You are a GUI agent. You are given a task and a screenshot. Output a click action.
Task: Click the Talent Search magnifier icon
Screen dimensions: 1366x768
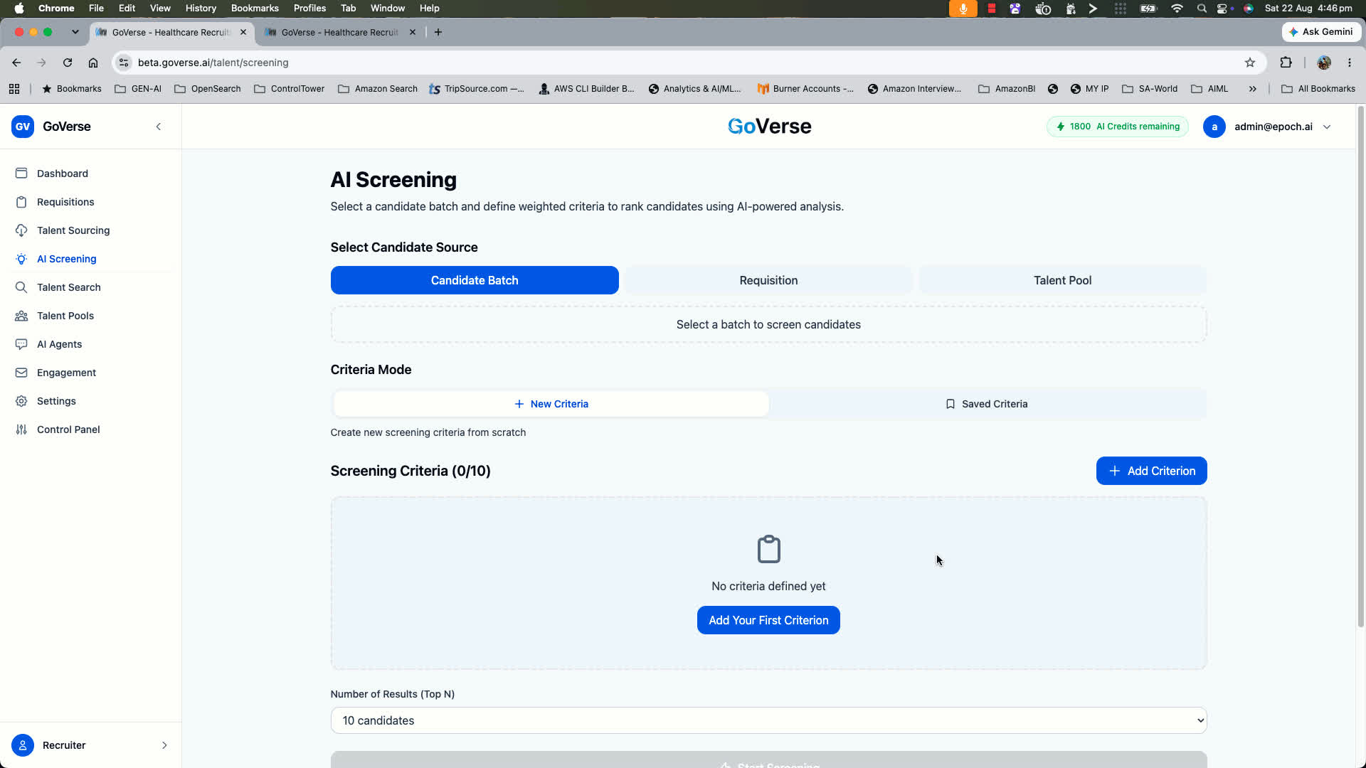21,287
